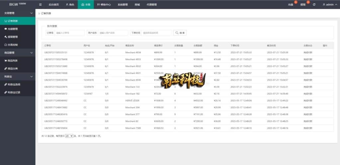Click the 订单列表 breadcrumb
The width and height of the screenshot is (340, 165).
tap(46, 13)
